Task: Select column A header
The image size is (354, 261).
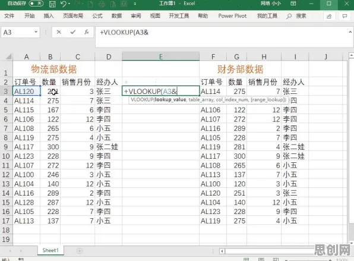Action: pos(26,56)
